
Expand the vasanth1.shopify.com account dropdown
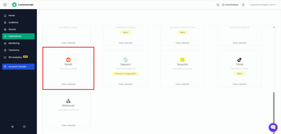point(263,5)
